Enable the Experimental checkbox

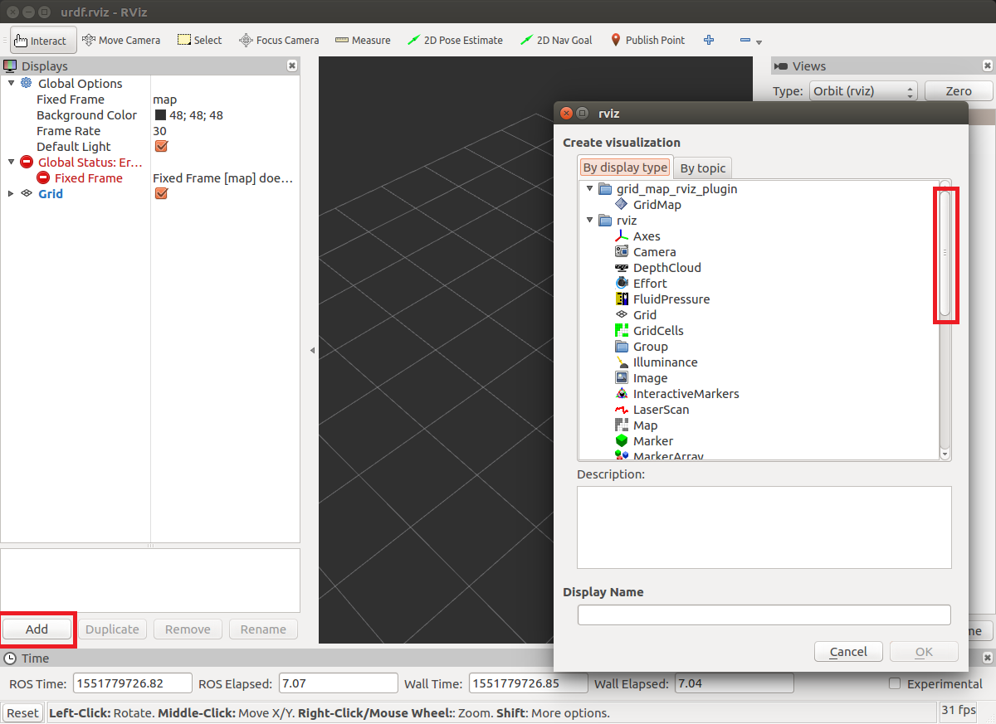click(895, 684)
